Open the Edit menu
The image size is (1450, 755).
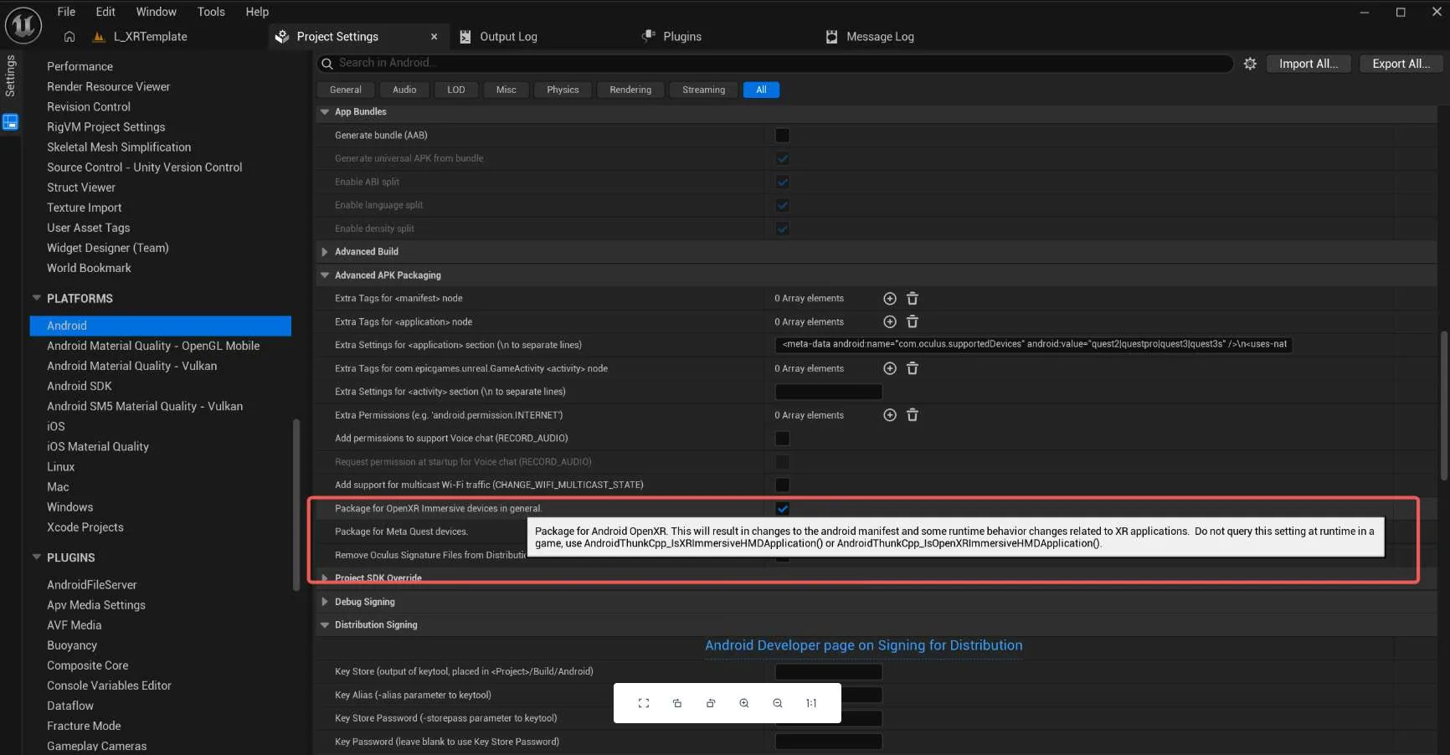[x=105, y=12]
